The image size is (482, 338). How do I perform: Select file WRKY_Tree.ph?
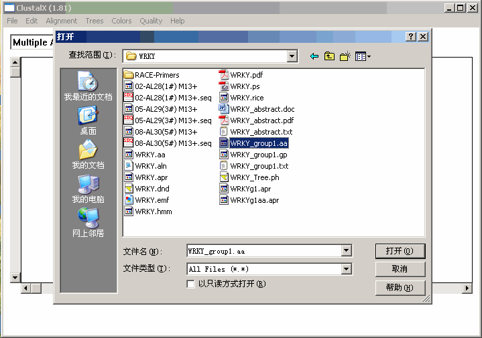click(249, 177)
